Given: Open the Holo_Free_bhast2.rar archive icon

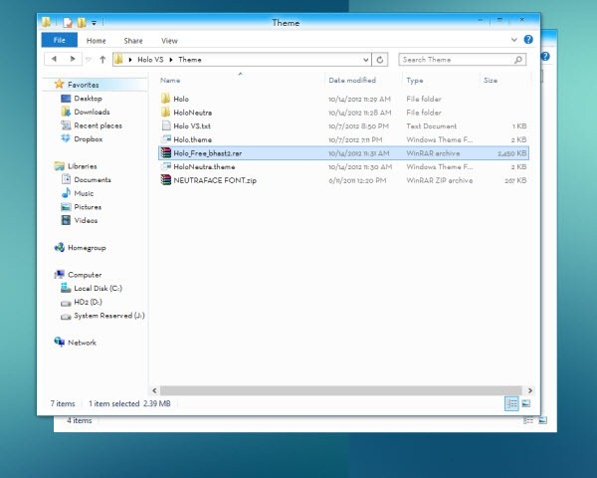Looking at the screenshot, I should coord(166,153).
